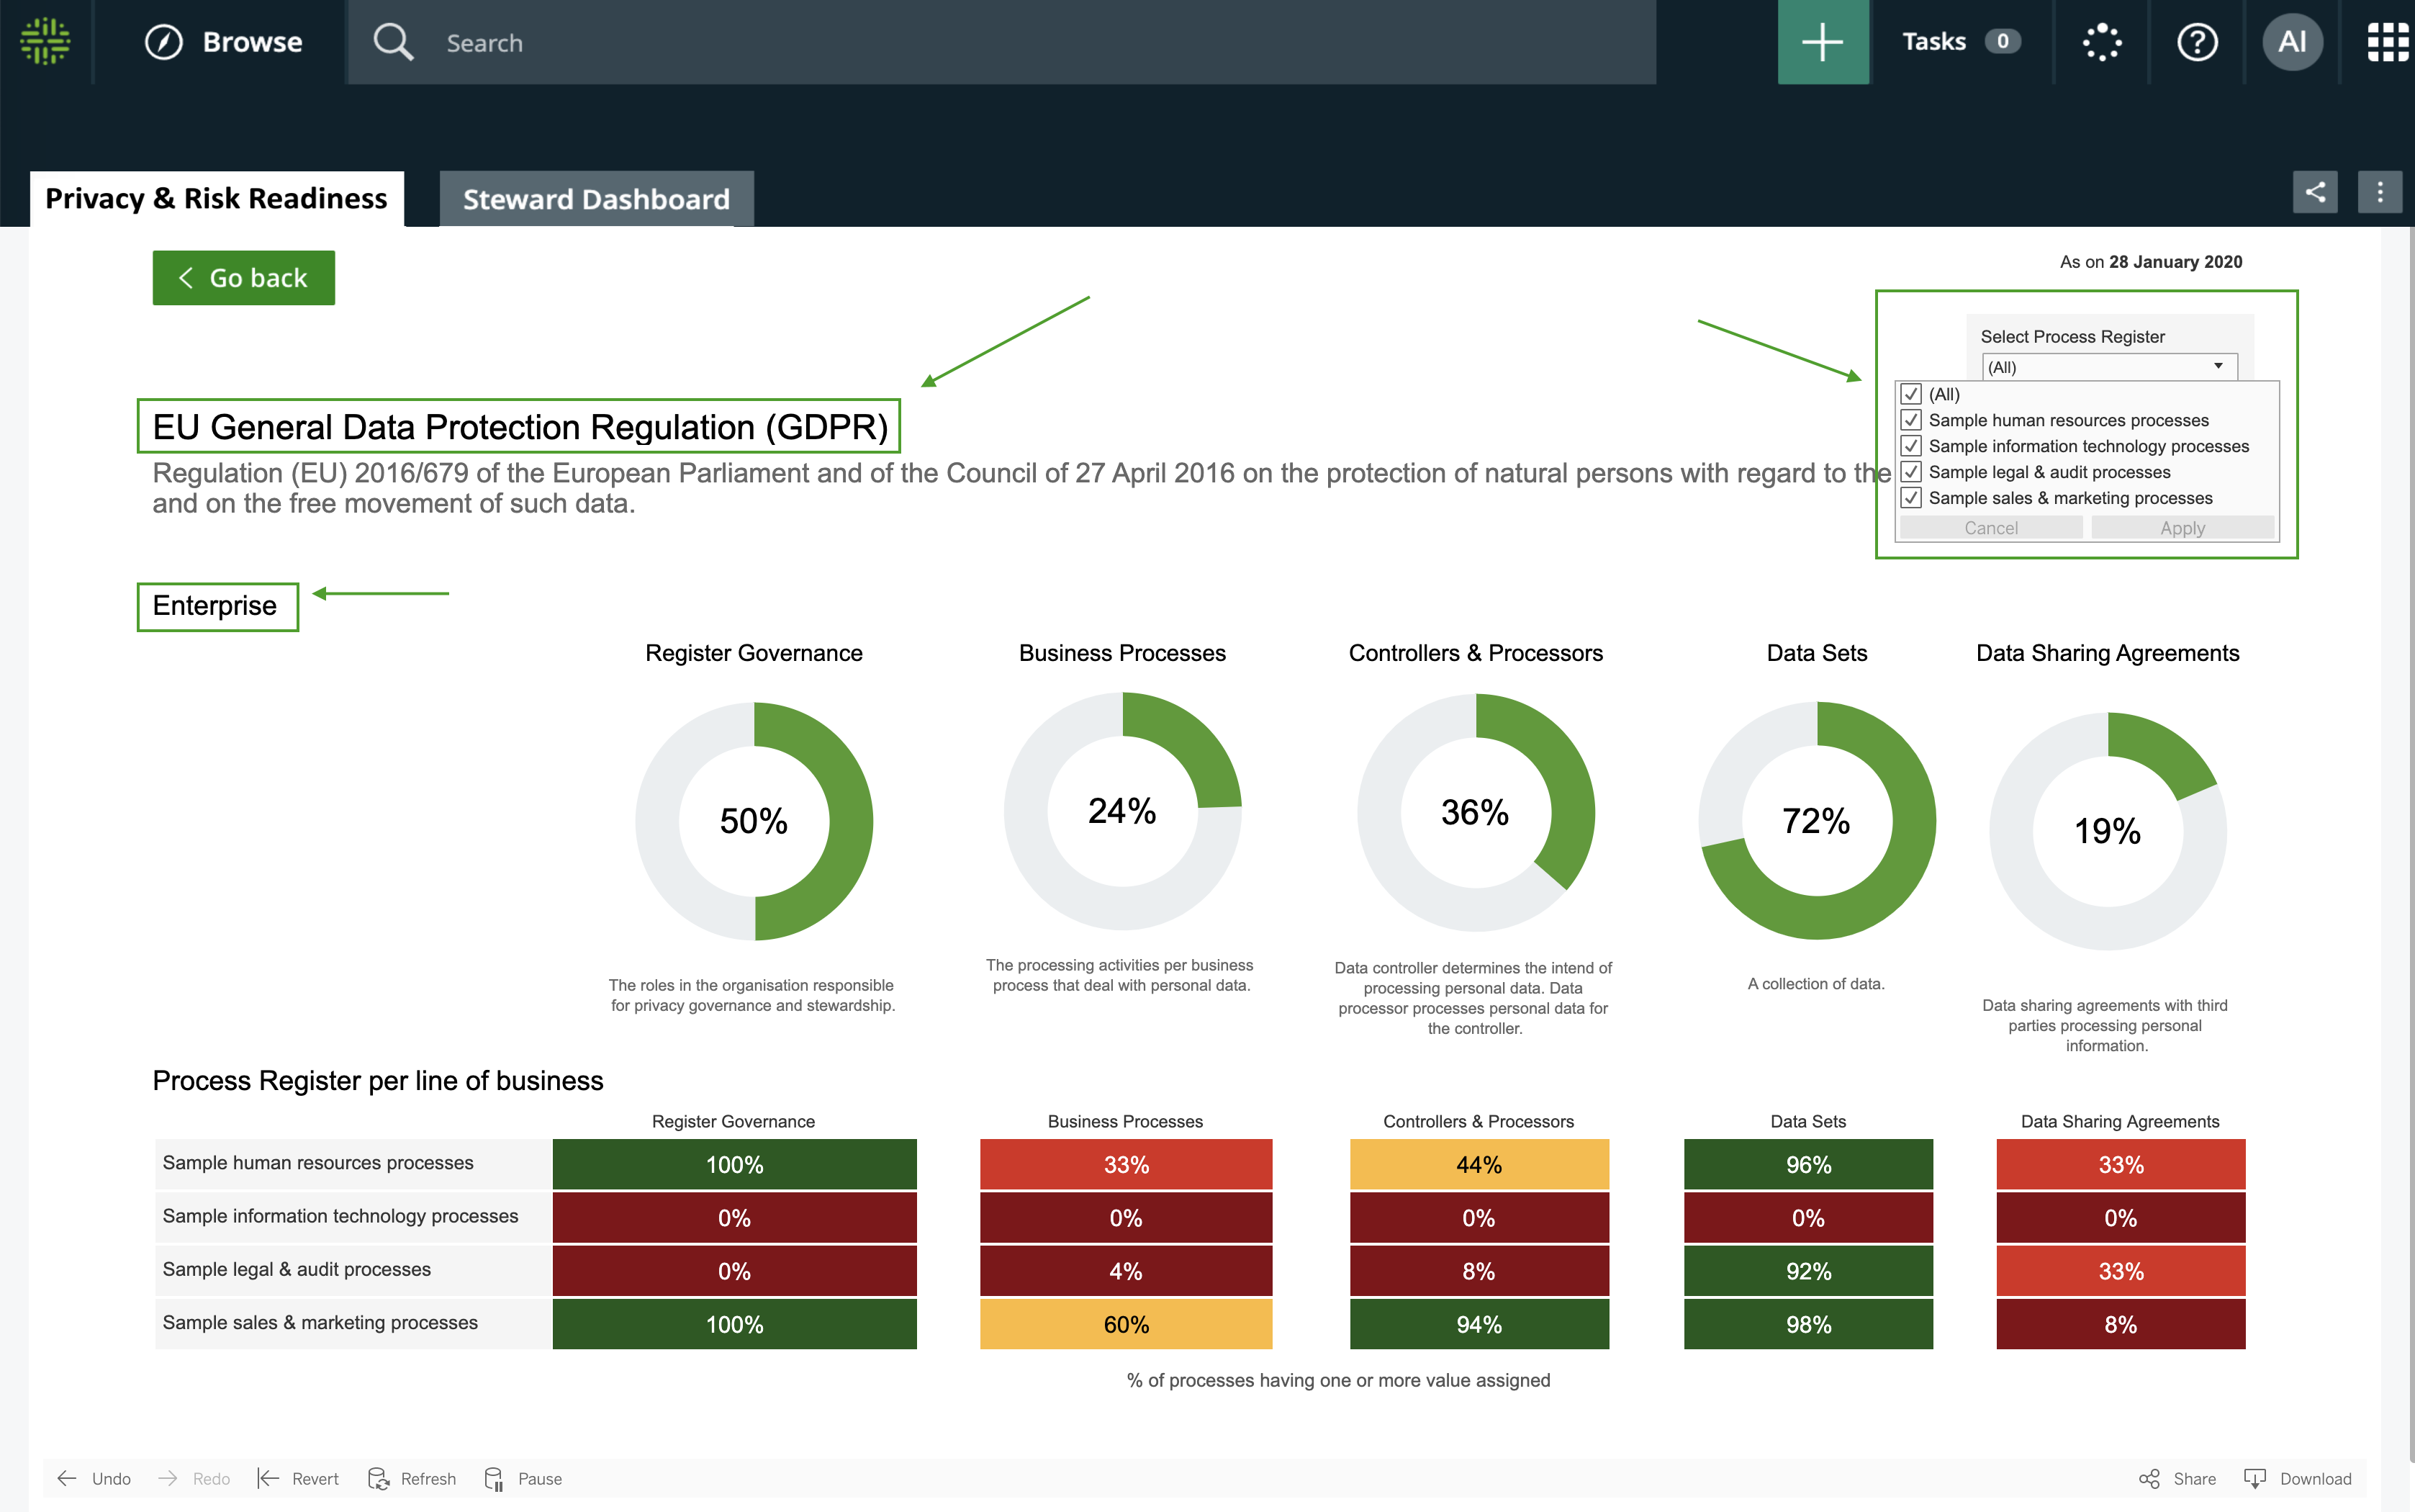Click the Download icon at bottom right
The height and width of the screenshot is (1512, 2415).
(2255, 1478)
